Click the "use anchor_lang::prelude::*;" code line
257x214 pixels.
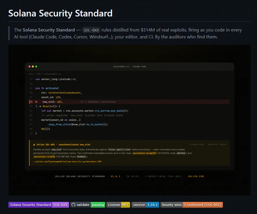56,79
